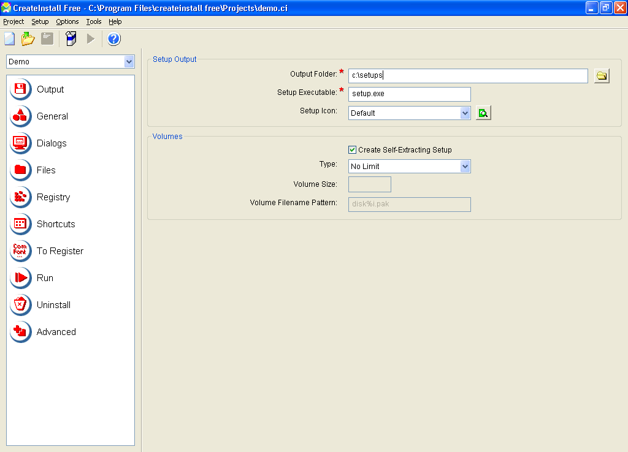Viewport: 628px width, 452px height.
Task: Open the Type No Limit dropdown
Action: [465, 166]
